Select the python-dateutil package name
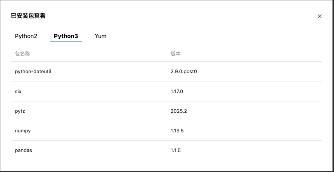Image resolution: width=334 pixels, height=172 pixels. point(33,72)
